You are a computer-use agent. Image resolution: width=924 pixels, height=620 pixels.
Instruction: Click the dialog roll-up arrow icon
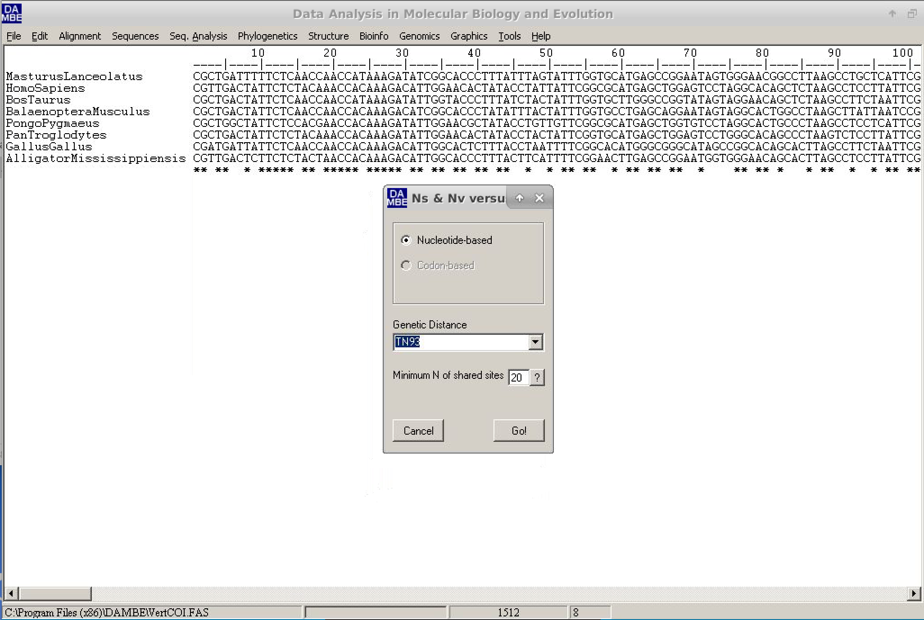coord(520,198)
